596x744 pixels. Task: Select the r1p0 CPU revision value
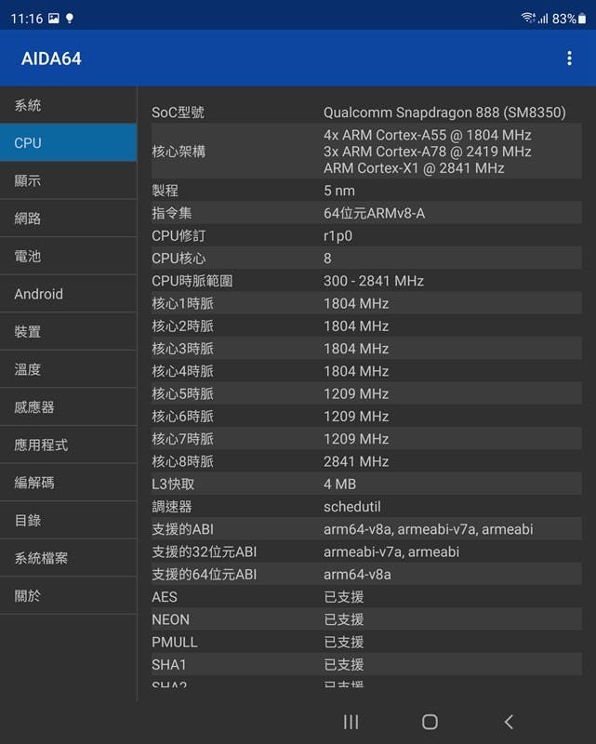338,236
